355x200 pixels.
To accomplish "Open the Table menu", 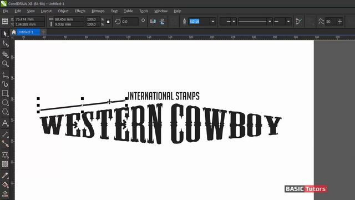I will (x=128, y=11).
